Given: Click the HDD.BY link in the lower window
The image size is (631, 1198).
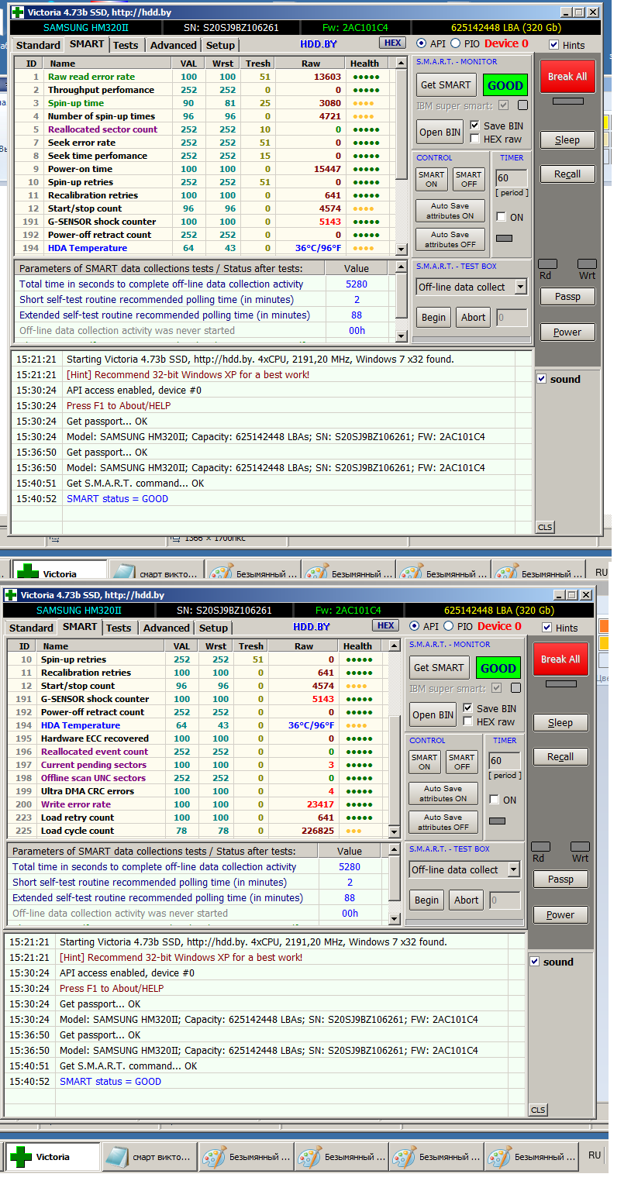Looking at the screenshot, I should click(x=312, y=627).
